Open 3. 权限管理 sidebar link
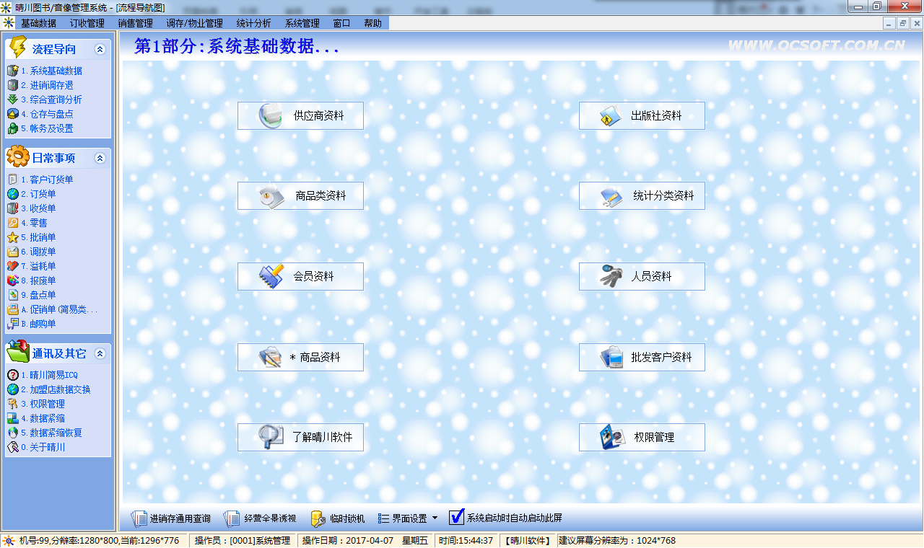924x548 pixels. pyautogui.click(x=43, y=404)
